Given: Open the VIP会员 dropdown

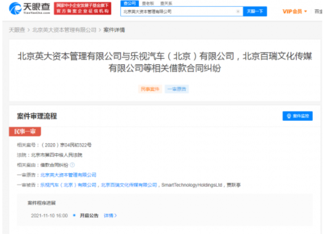Looking at the screenshot, I should click(294, 12).
